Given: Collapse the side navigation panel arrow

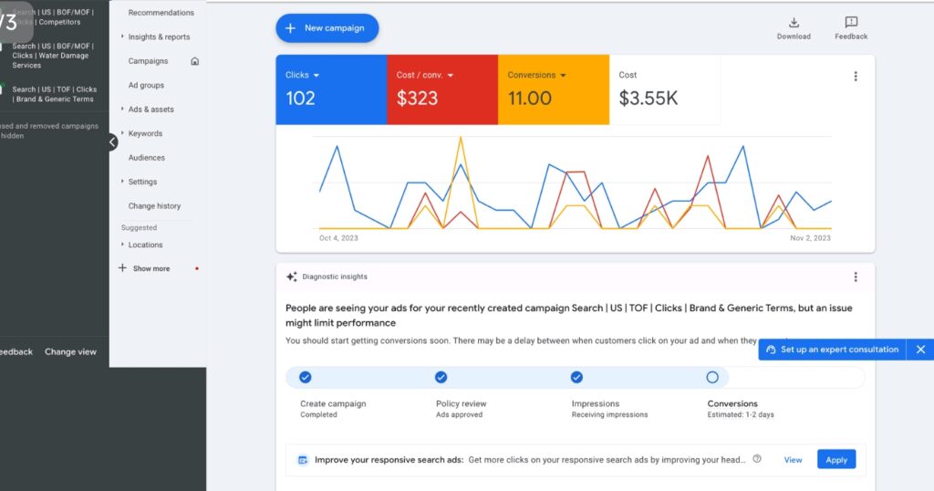Looking at the screenshot, I should coord(112,141).
